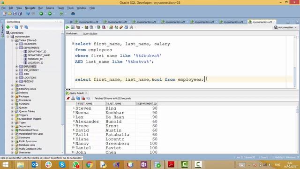Click the Refresh connections icon
This screenshot has height=169, width=300.
[16, 27]
